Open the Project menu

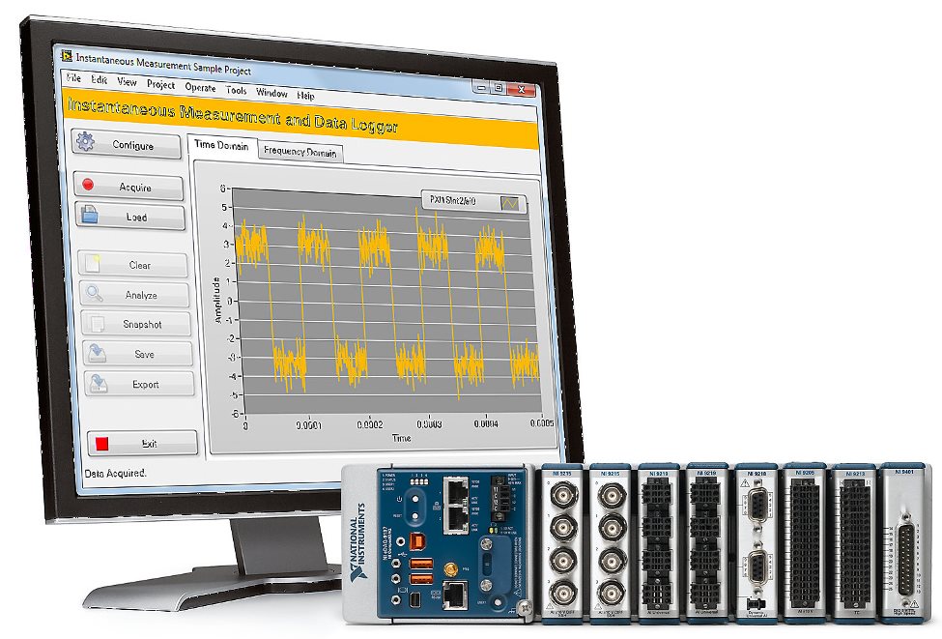(160, 85)
